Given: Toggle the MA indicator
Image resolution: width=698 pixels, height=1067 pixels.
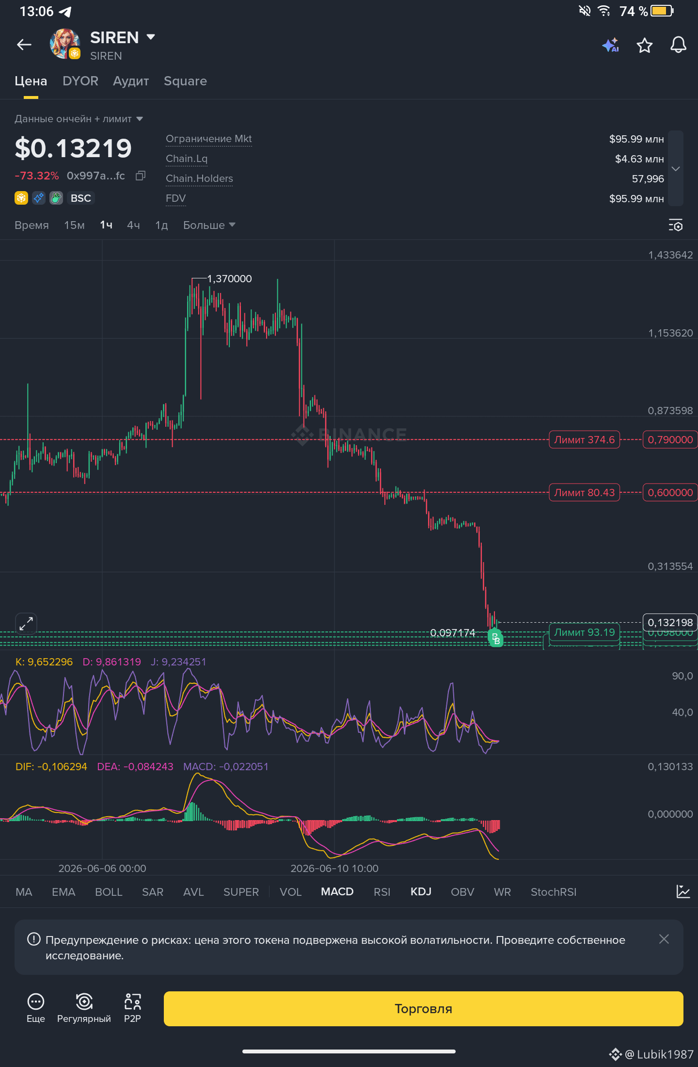Looking at the screenshot, I should [24, 892].
